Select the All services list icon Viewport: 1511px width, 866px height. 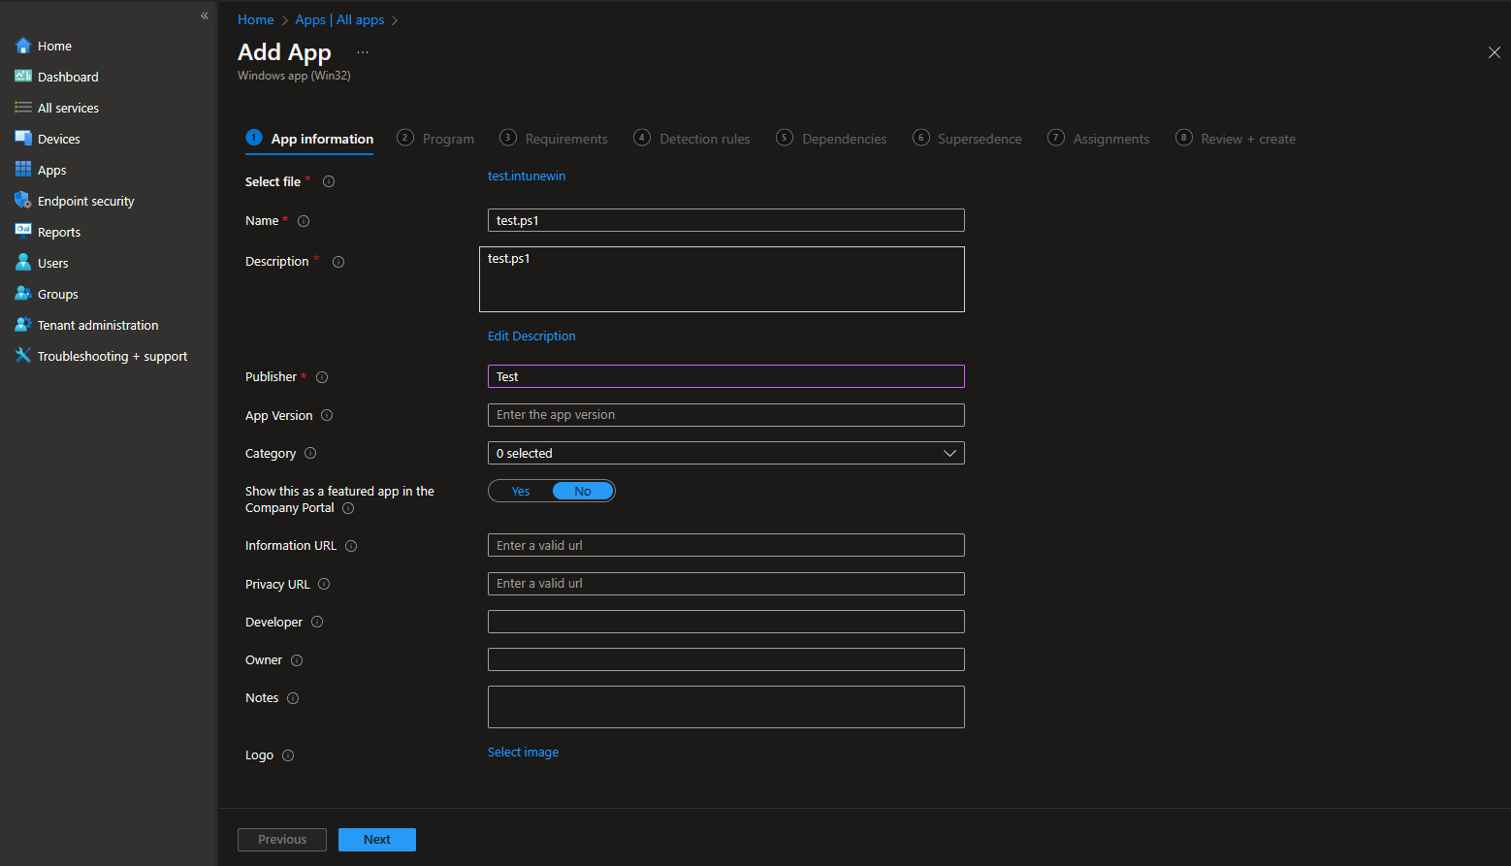pos(23,108)
